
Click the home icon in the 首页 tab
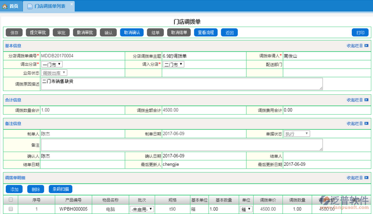coord(5,6)
